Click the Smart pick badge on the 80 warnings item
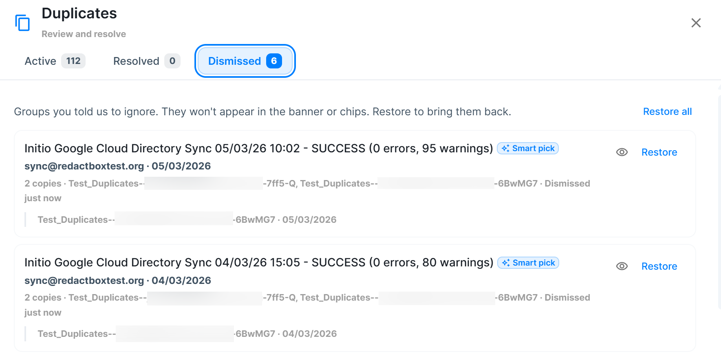The width and height of the screenshot is (721, 356). (x=528, y=263)
